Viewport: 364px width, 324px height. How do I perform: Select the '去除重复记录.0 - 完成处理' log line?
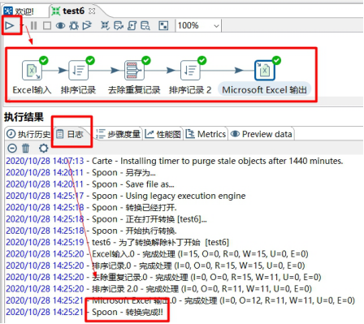coord(163,278)
